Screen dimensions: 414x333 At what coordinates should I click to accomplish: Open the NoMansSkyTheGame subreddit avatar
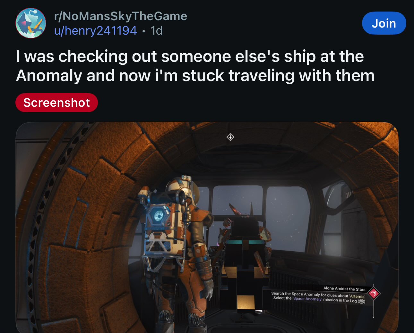tap(31, 23)
